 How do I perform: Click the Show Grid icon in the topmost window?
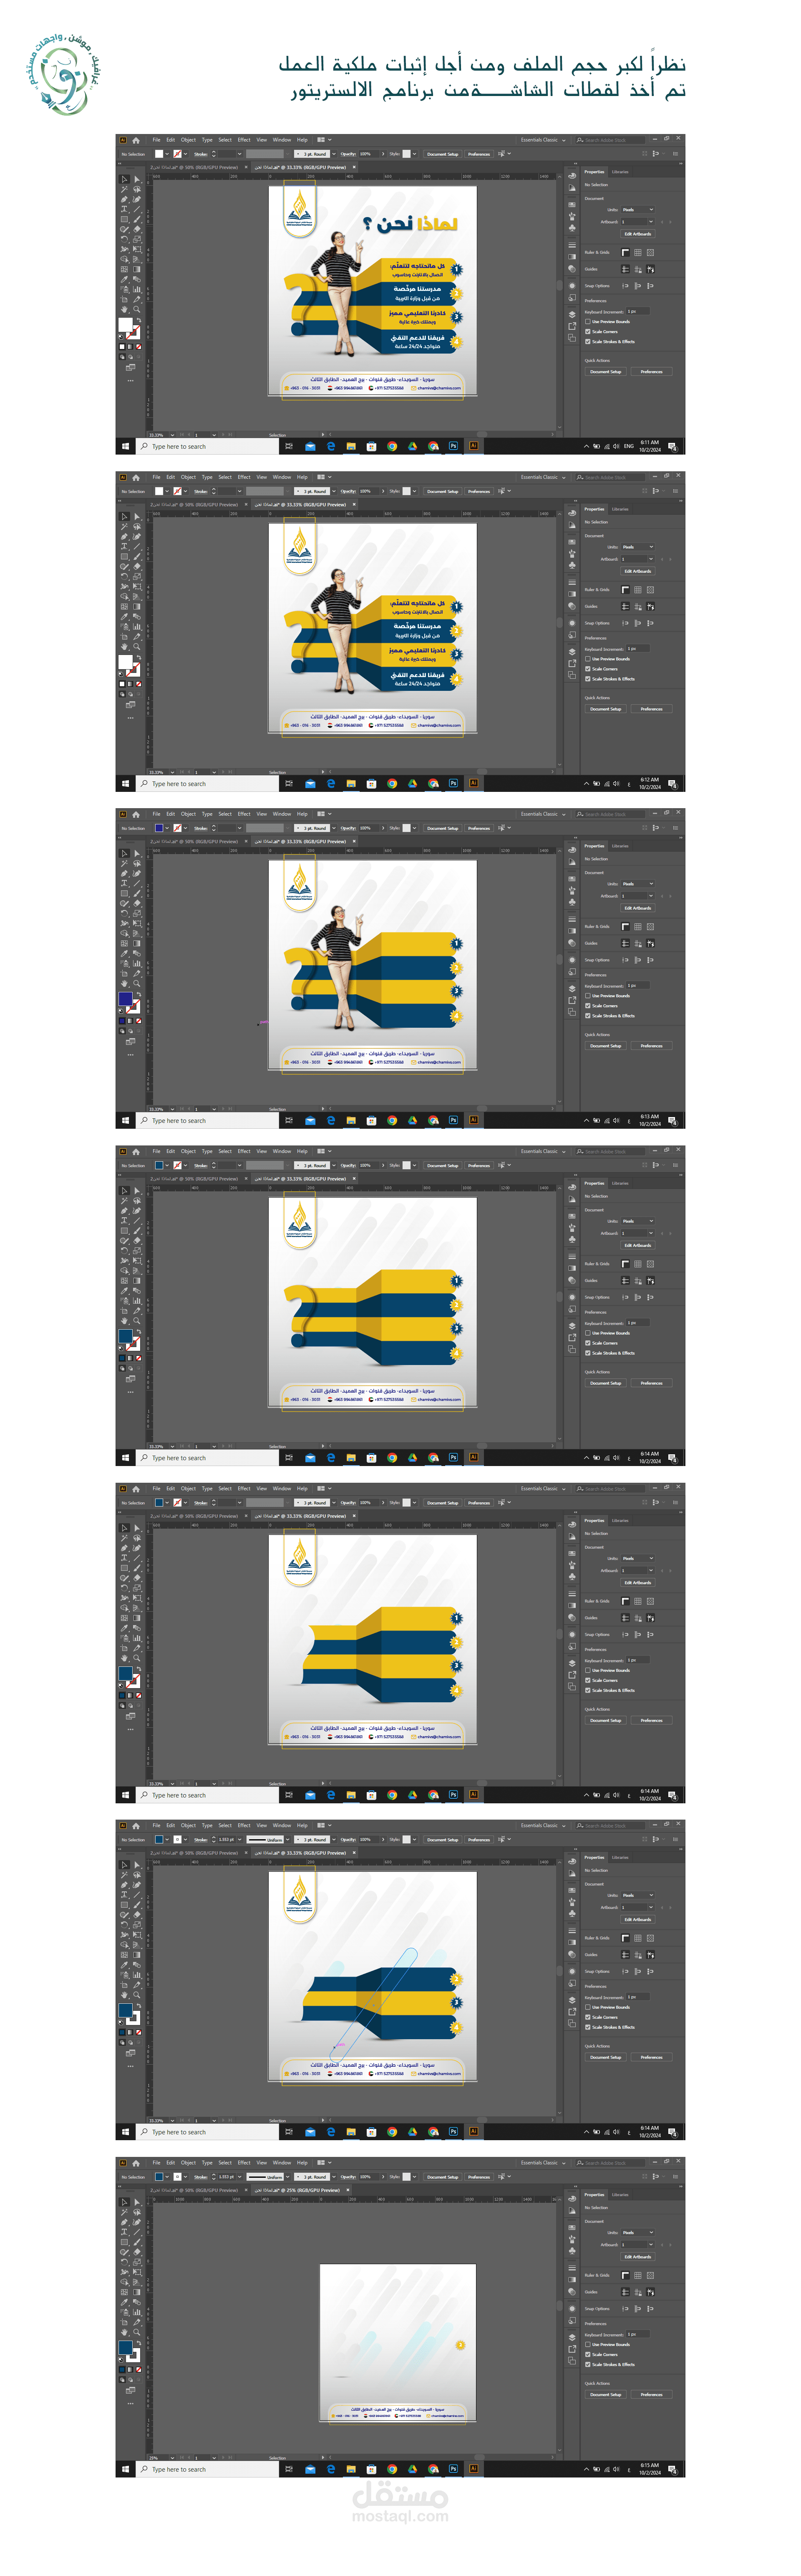click(638, 253)
